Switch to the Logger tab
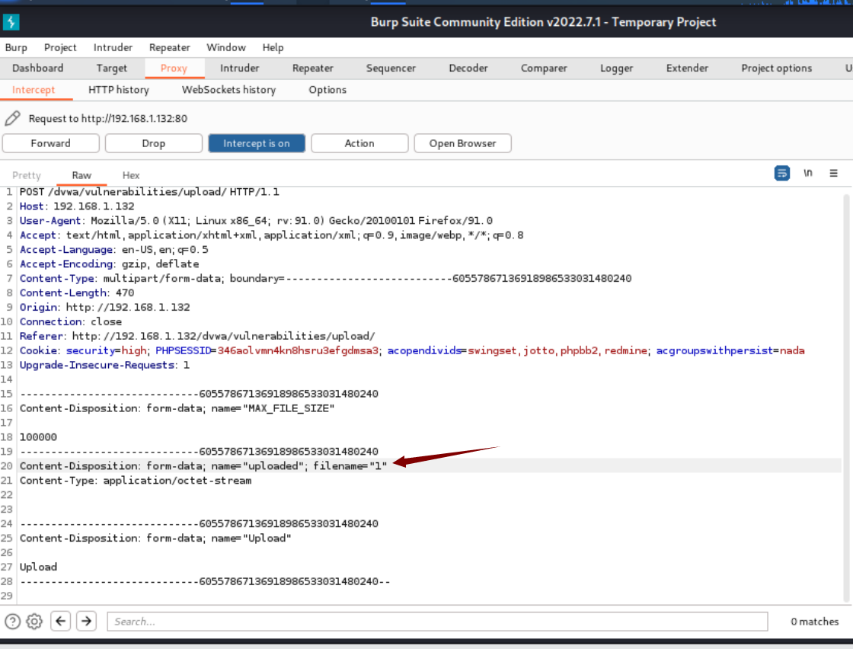The width and height of the screenshot is (853, 649). (616, 68)
